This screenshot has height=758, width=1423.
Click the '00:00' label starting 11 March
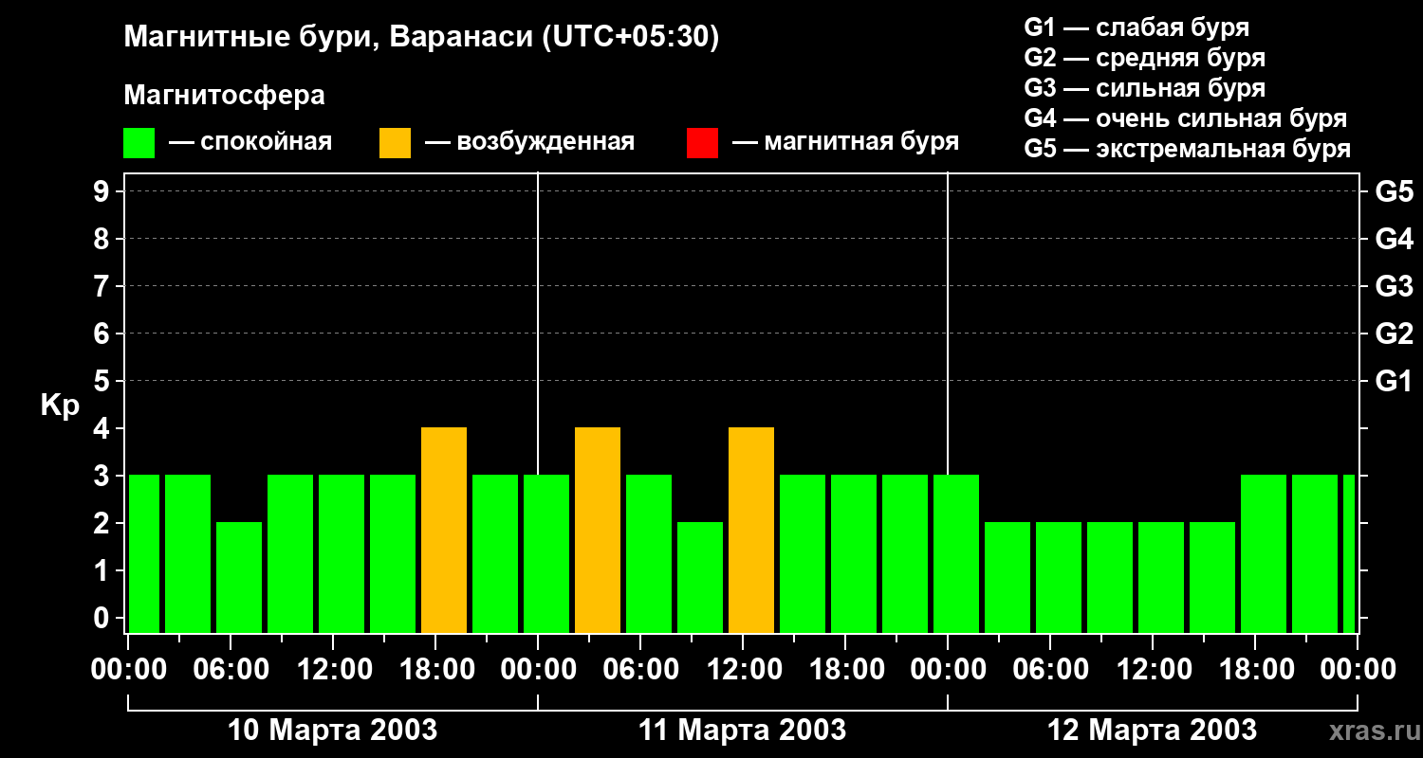pos(538,670)
